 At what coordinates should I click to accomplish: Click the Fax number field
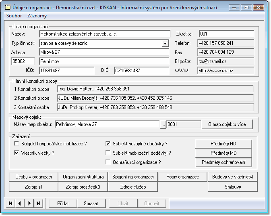(x=226, y=52)
